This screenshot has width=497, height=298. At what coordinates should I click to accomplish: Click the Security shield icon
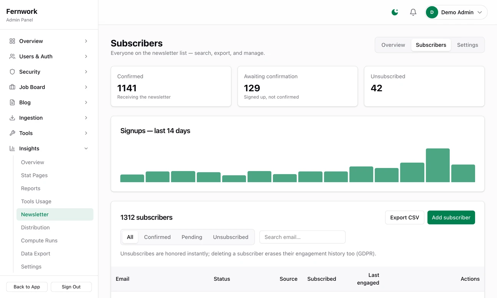click(x=12, y=72)
